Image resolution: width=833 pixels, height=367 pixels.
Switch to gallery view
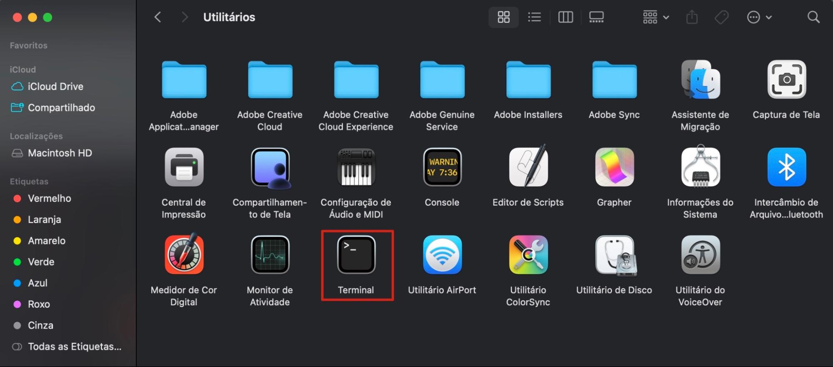[596, 17]
